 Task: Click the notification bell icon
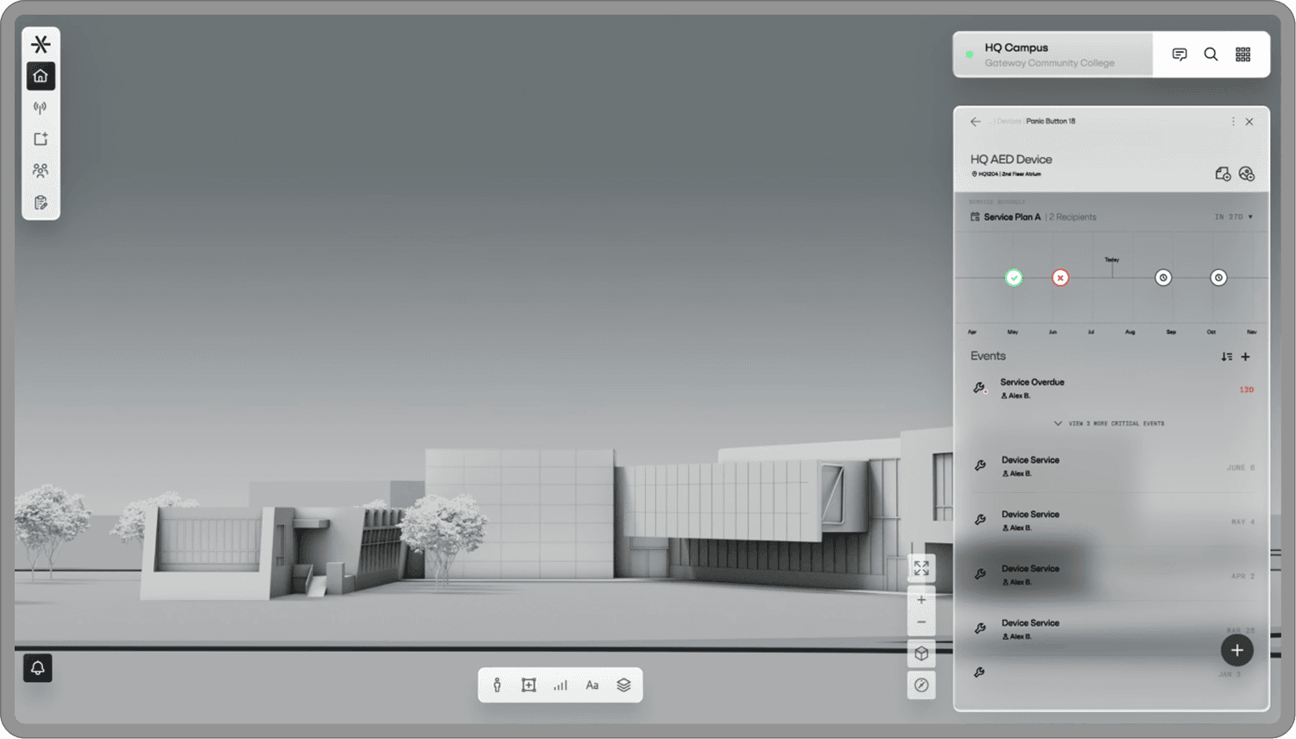(x=38, y=668)
